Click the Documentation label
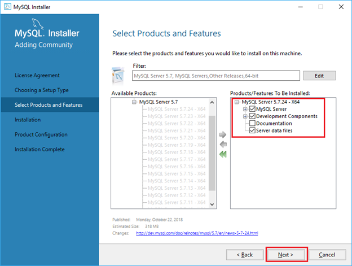Viewport: 352px width, 266px height. pos(274,124)
